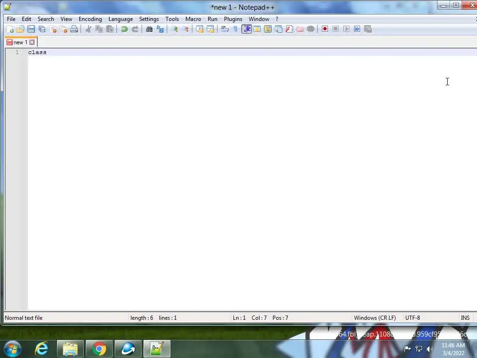
Task: Open the User Defined Language panel icon
Action: [x=257, y=29]
